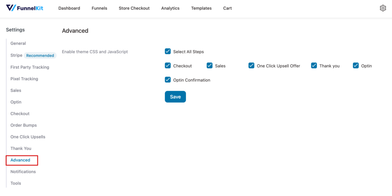The height and width of the screenshot is (196, 392).
Task: Click the Recommended badge beside Stripe
Action: (x=40, y=56)
